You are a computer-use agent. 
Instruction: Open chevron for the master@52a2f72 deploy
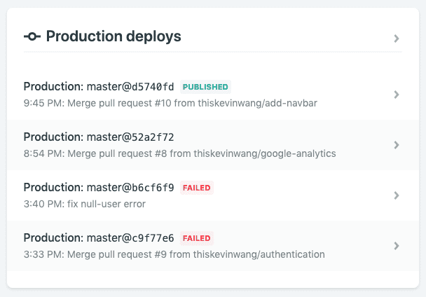397,145
